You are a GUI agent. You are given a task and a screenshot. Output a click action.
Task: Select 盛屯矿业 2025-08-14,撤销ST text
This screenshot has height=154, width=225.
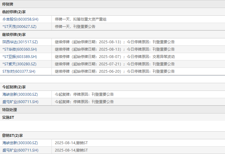point(71,150)
